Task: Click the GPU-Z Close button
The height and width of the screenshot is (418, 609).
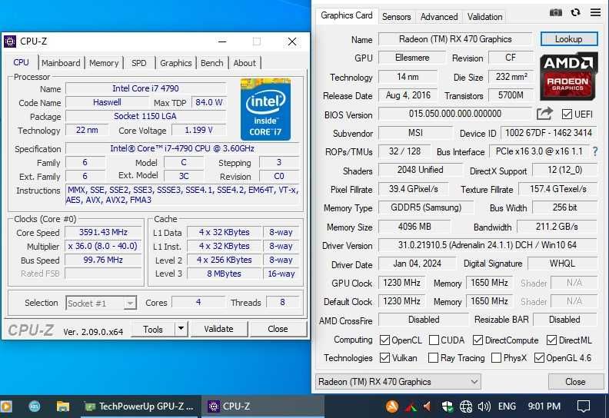Action: (x=576, y=382)
